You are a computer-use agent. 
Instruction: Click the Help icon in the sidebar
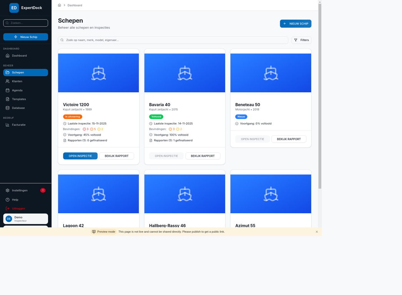pos(7,199)
